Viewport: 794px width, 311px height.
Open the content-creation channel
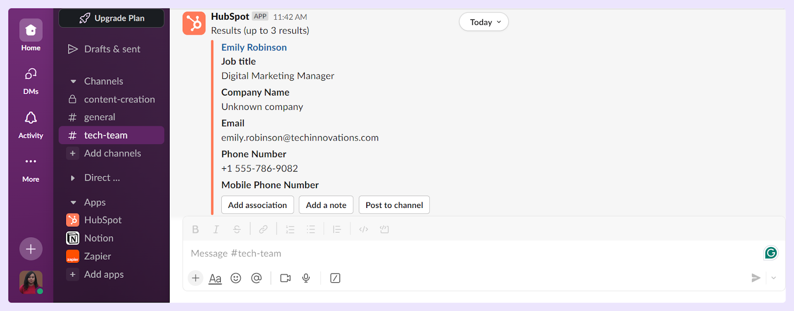(112, 99)
